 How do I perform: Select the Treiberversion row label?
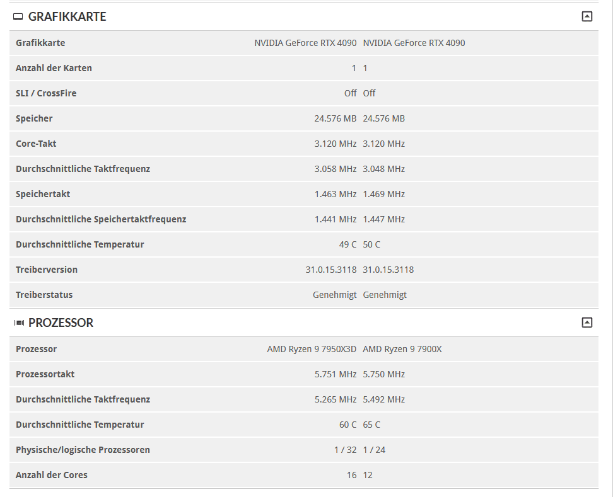tap(47, 270)
